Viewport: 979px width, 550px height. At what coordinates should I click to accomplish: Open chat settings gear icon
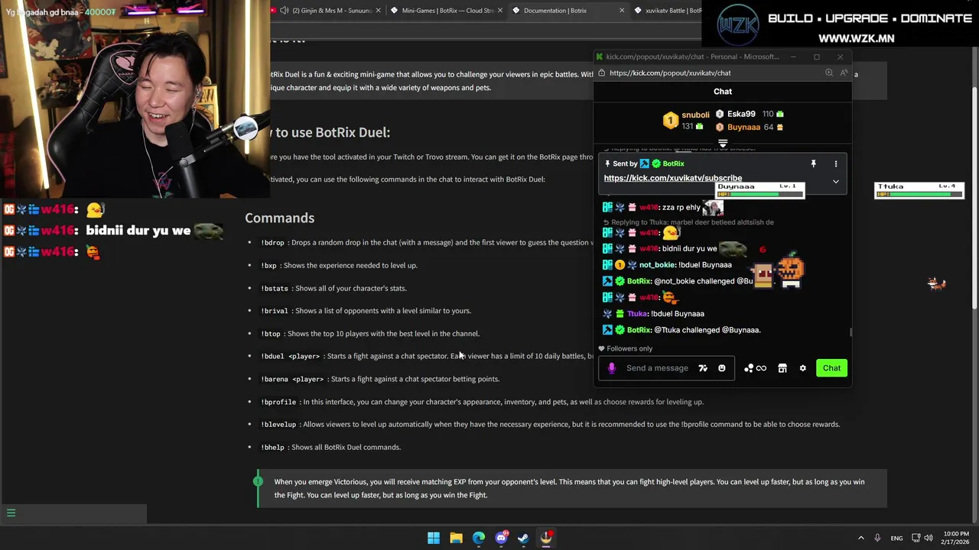tap(802, 368)
